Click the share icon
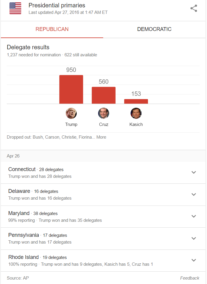Image resolution: width=207 pixels, height=284 pixels. tap(194, 8)
